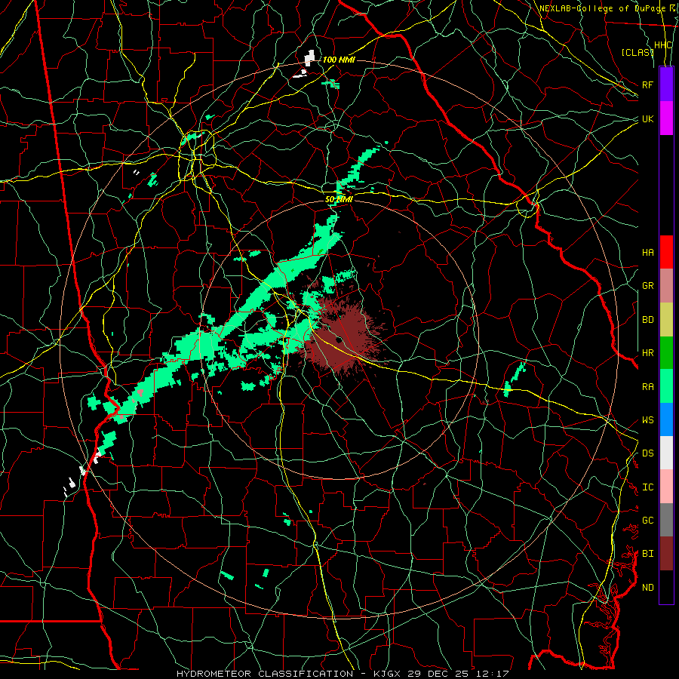Click the HR legend label

pos(647,353)
